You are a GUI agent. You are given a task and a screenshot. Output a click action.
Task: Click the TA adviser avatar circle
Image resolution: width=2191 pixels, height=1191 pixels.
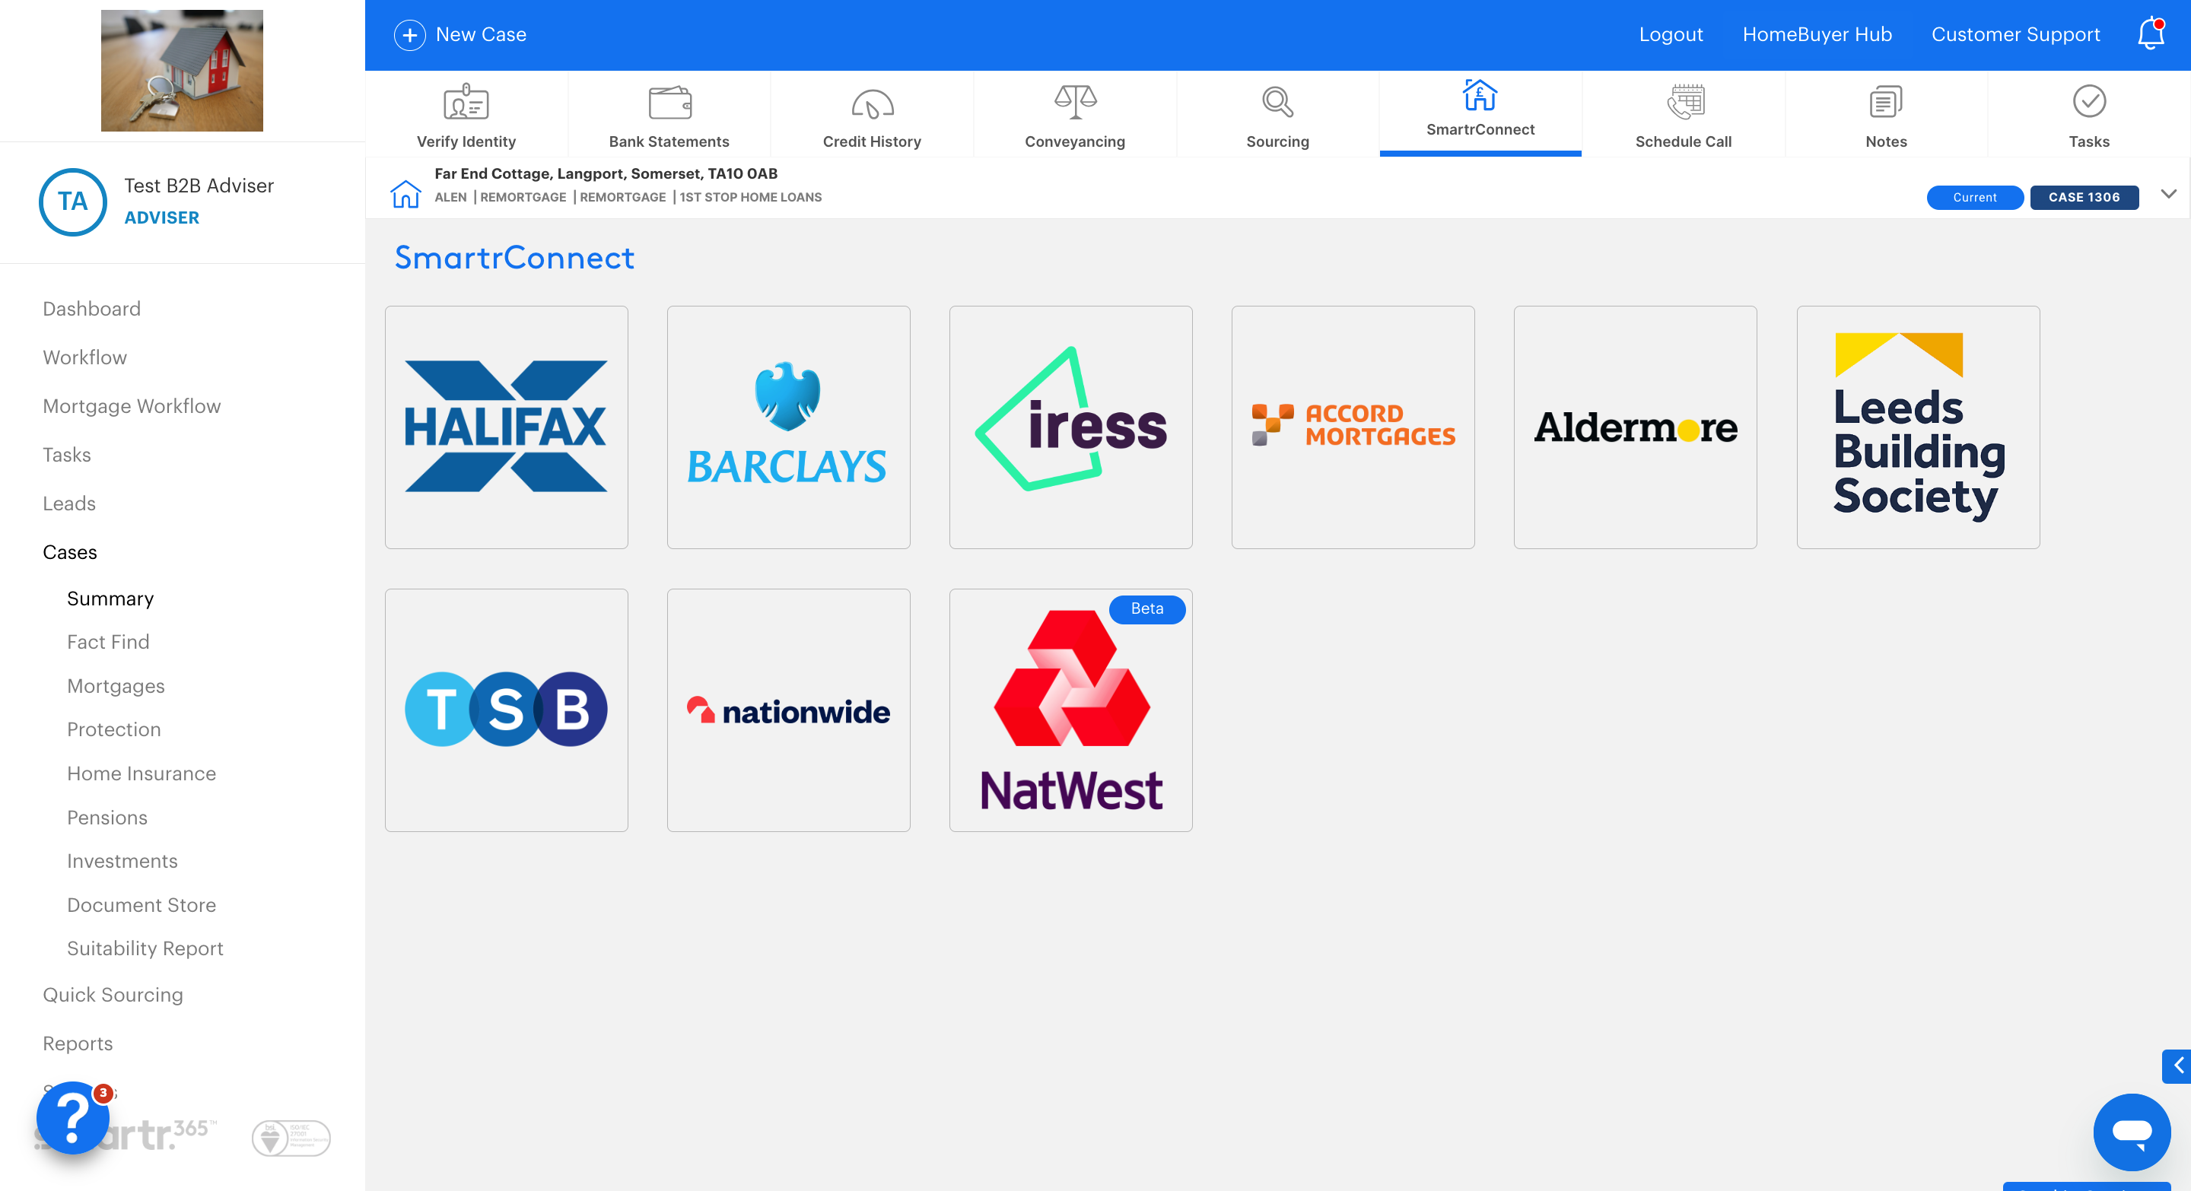72,202
